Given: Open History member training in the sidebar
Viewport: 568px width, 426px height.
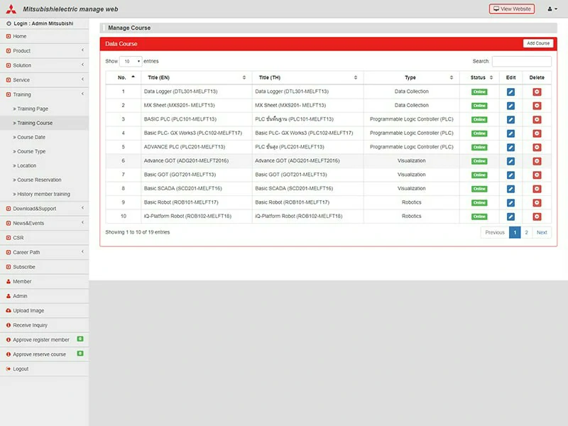Looking at the screenshot, I should [44, 194].
